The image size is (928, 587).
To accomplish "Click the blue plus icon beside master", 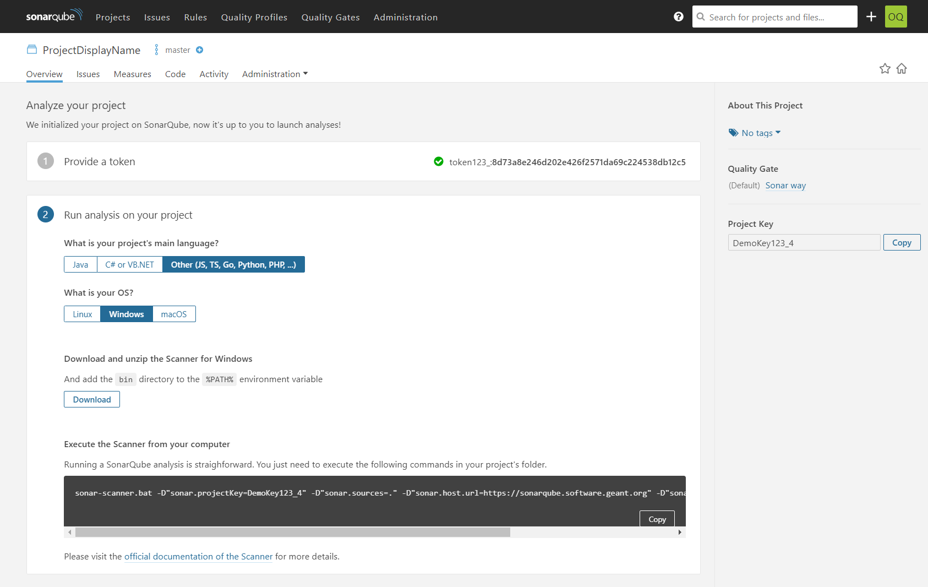I will tap(200, 50).
